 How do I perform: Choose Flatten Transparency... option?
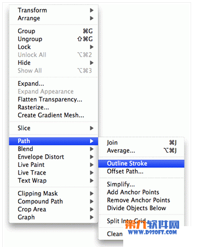[54, 99]
